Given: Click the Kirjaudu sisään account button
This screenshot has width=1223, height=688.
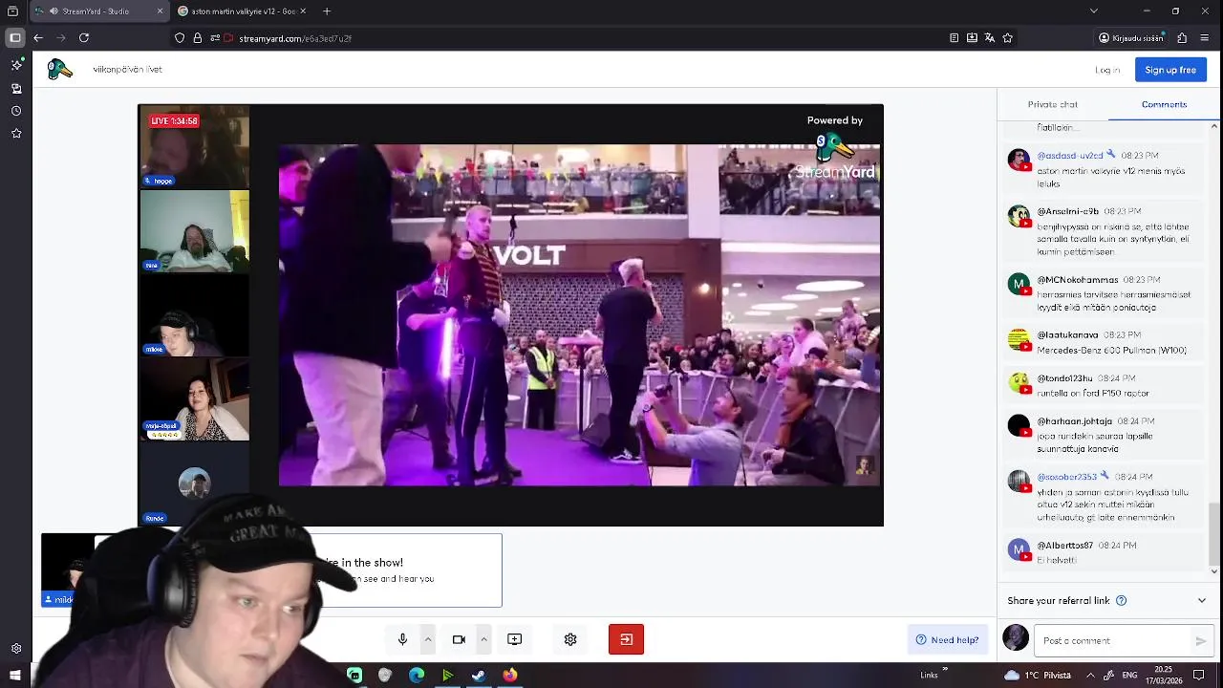Looking at the screenshot, I should (x=1131, y=38).
